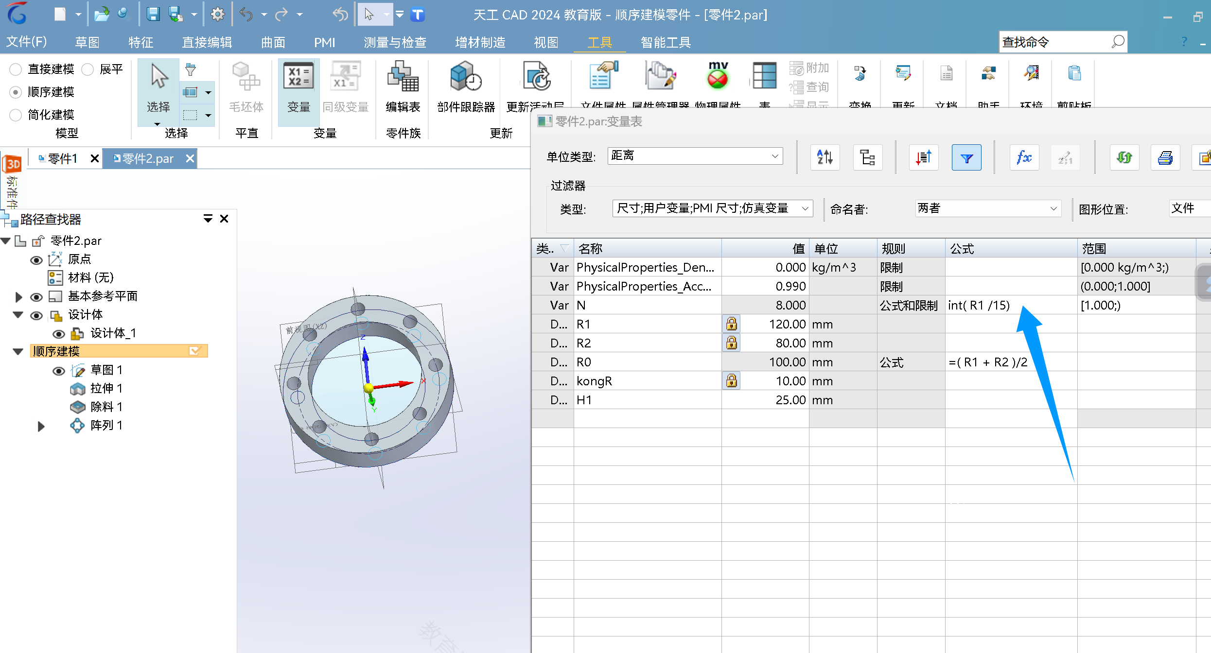The image size is (1211, 653).
Task: Click the lock icon in the R1 row
Action: tap(731, 324)
